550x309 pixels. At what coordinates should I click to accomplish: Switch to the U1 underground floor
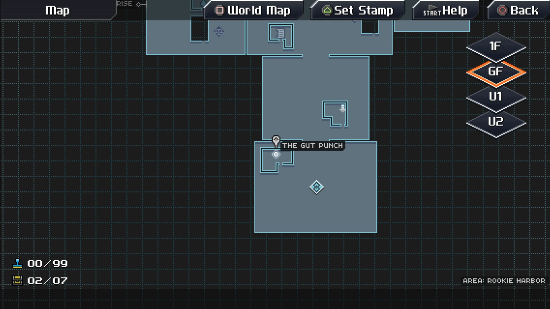click(496, 97)
